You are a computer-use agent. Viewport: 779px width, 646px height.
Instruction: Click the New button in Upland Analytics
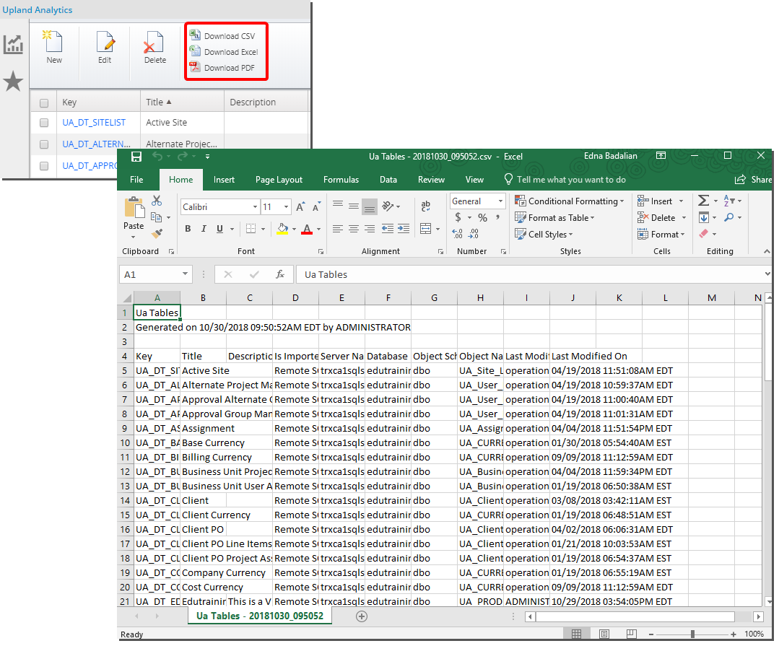53,48
